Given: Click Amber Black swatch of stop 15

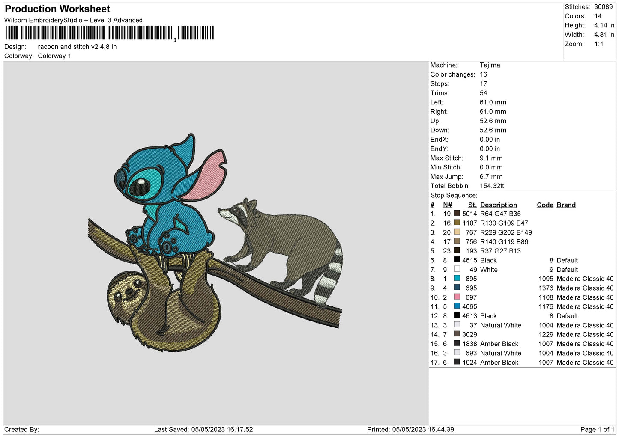Looking at the screenshot, I should (457, 343).
